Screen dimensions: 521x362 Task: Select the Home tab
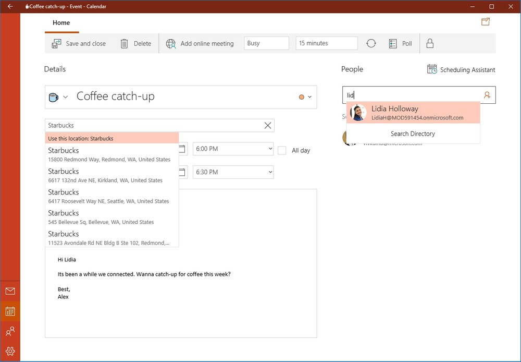pyautogui.click(x=61, y=23)
